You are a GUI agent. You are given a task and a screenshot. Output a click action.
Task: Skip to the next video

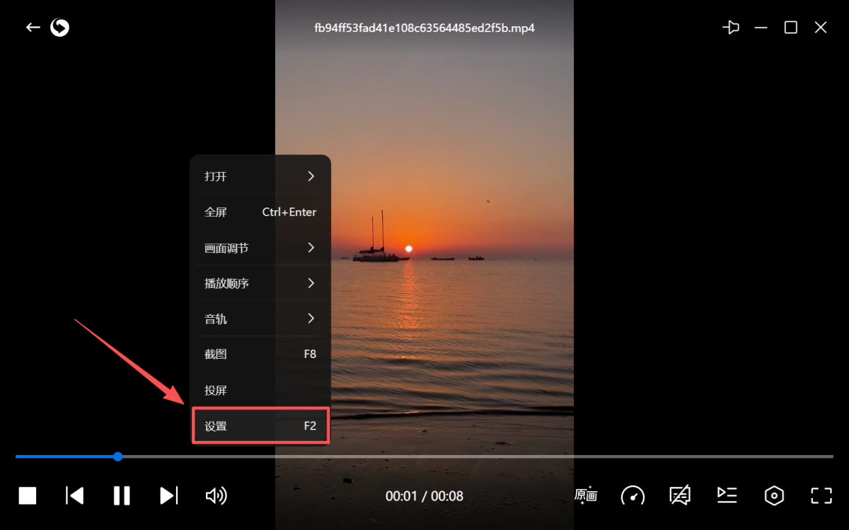click(x=169, y=495)
